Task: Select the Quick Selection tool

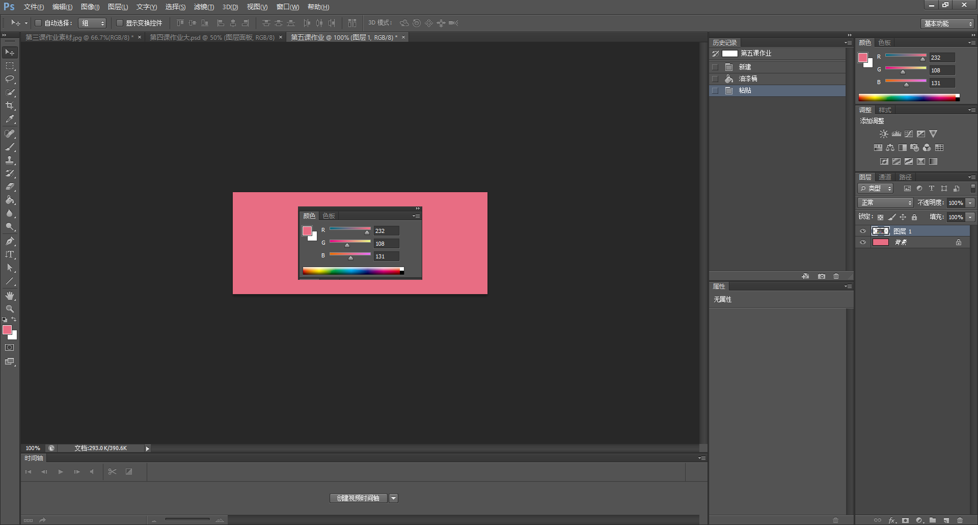Action: pyautogui.click(x=10, y=92)
